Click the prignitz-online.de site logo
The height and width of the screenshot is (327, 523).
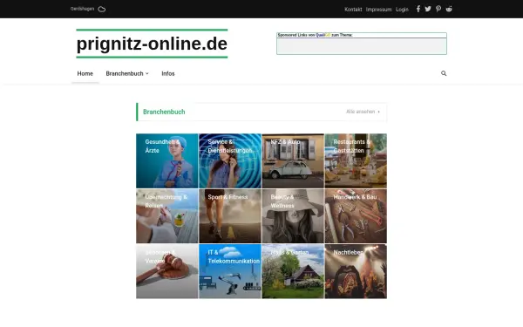(x=152, y=44)
